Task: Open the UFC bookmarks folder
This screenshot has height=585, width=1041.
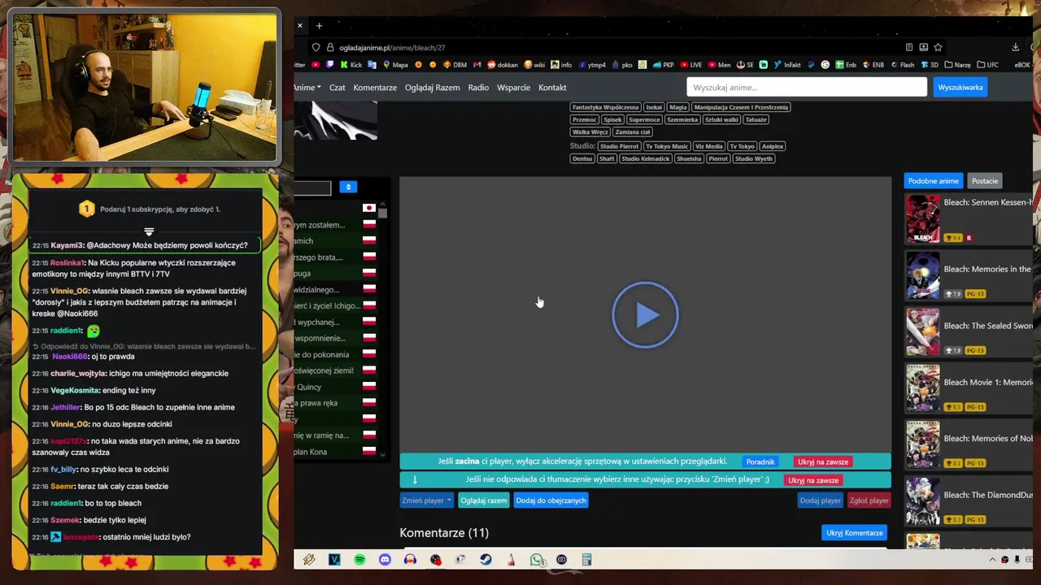Action: [987, 65]
